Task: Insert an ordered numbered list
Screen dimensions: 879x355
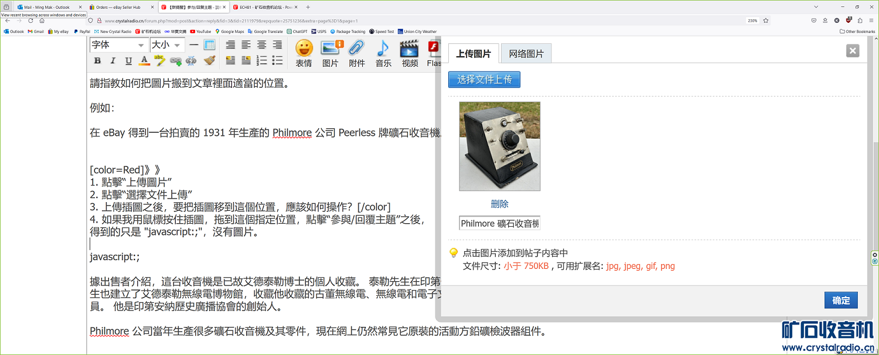Action: 262,61
